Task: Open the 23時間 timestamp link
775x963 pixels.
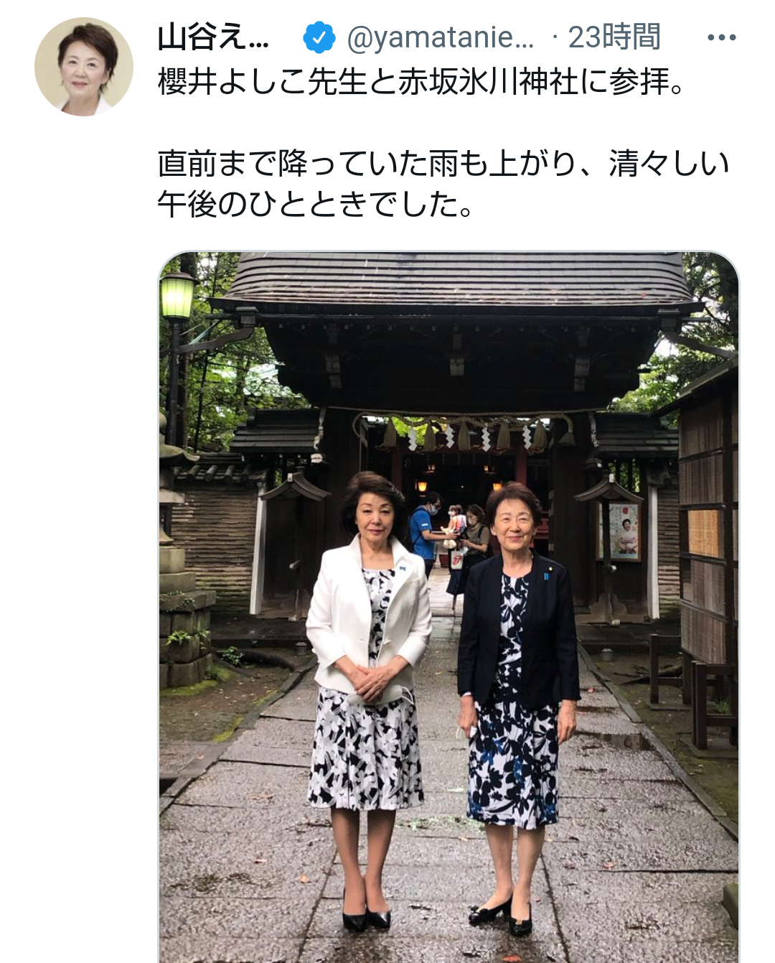Action: [614, 37]
